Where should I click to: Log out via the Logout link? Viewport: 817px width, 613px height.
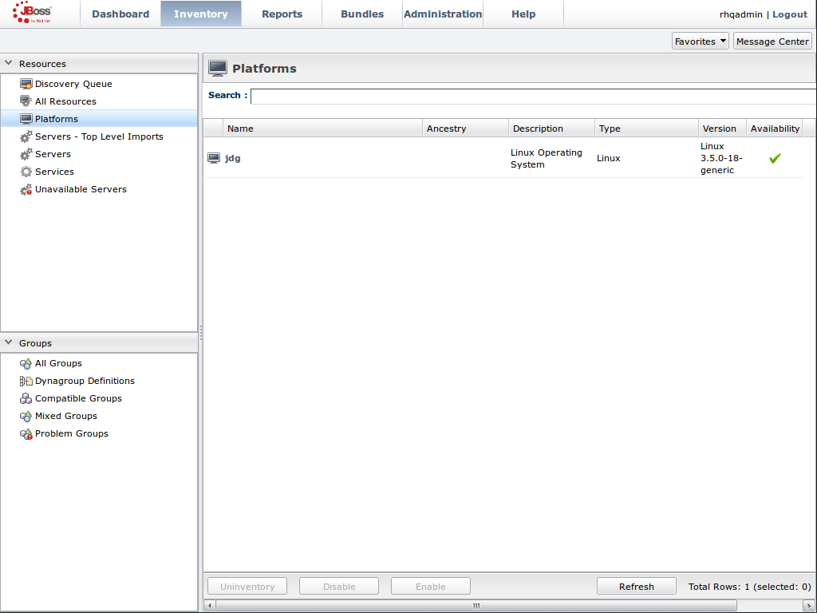point(790,14)
